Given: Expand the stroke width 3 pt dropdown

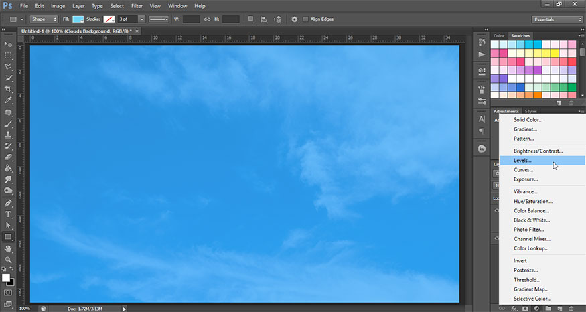Looking at the screenshot, I should pyautogui.click(x=141, y=19).
